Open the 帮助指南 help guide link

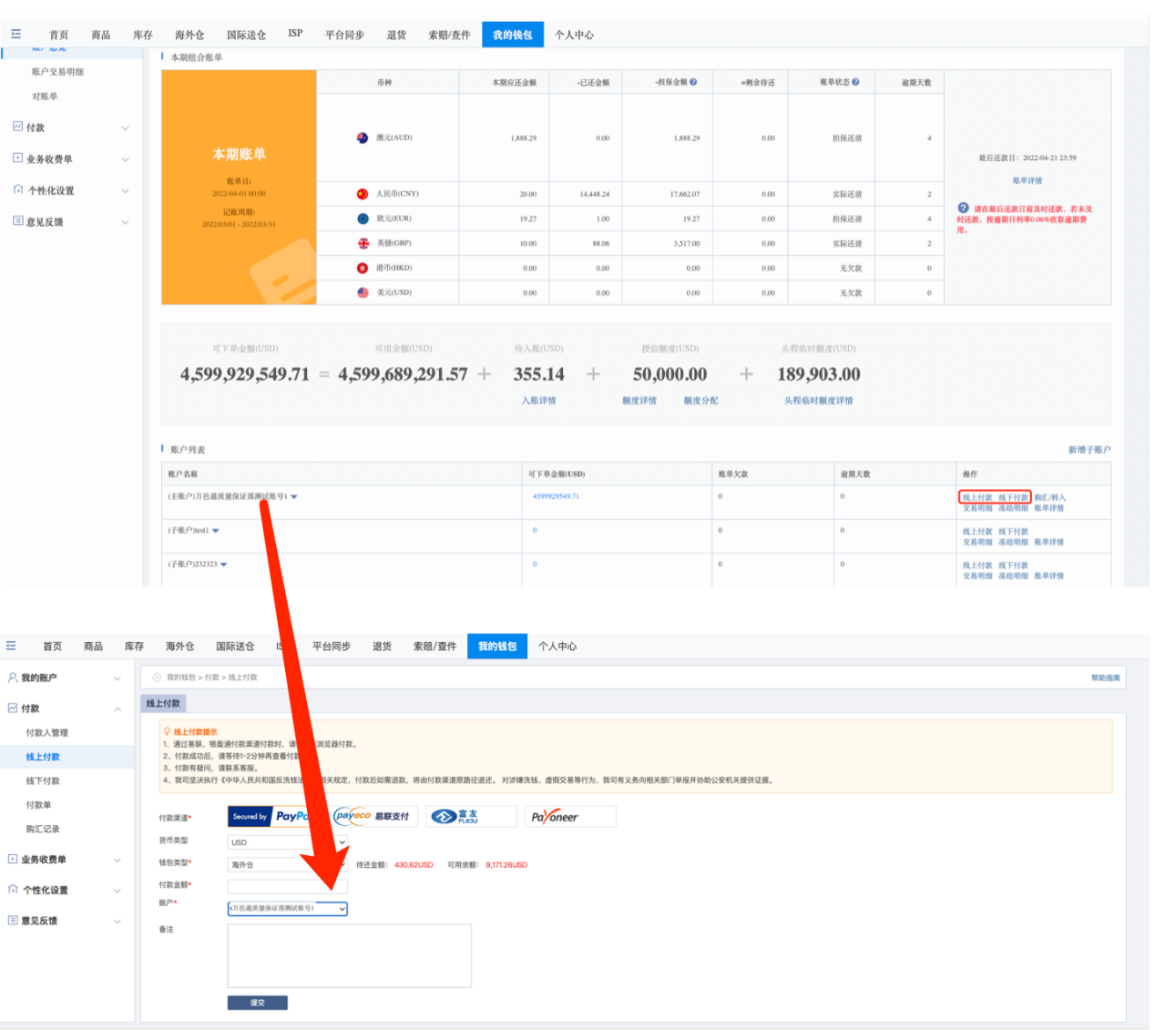pos(1106,678)
